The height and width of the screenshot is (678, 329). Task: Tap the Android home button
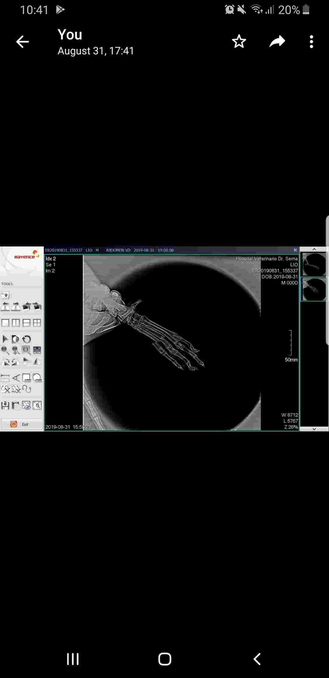(164, 659)
